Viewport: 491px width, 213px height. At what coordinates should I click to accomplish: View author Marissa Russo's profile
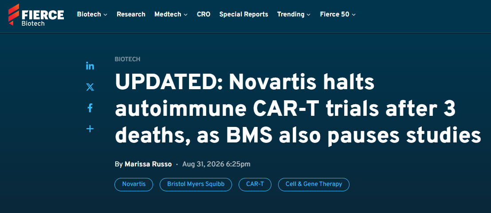[148, 164]
